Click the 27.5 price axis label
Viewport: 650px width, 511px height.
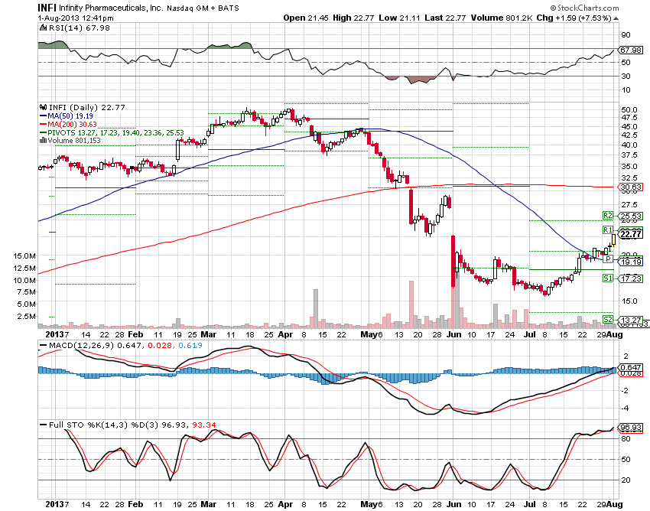(x=629, y=205)
